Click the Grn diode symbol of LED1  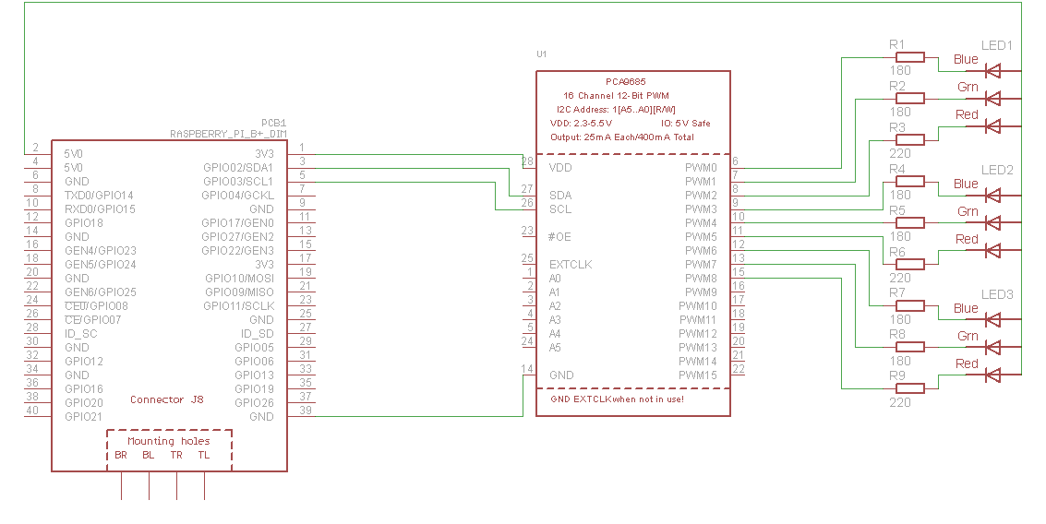992,99
